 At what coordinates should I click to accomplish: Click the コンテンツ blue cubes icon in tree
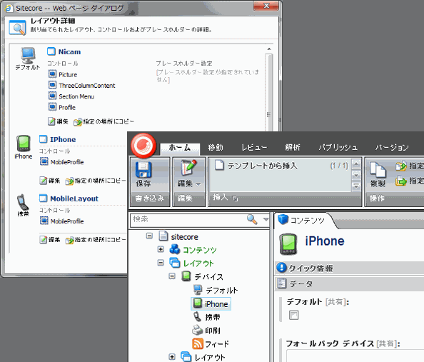pyautogui.click(x=175, y=249)
